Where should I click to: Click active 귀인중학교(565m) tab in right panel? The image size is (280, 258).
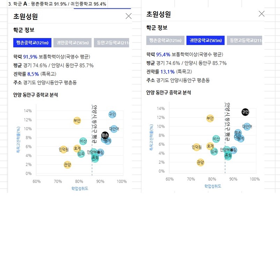pos(206,40)
